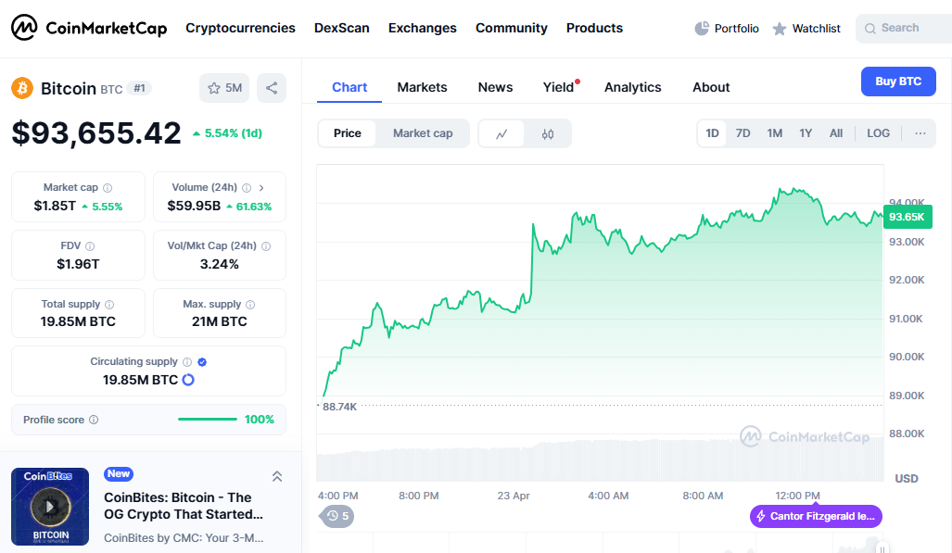The width and height of the screenshot is (952, 553).
Task: Click the CoinMarketCap logo
Action: coord(89,28)
